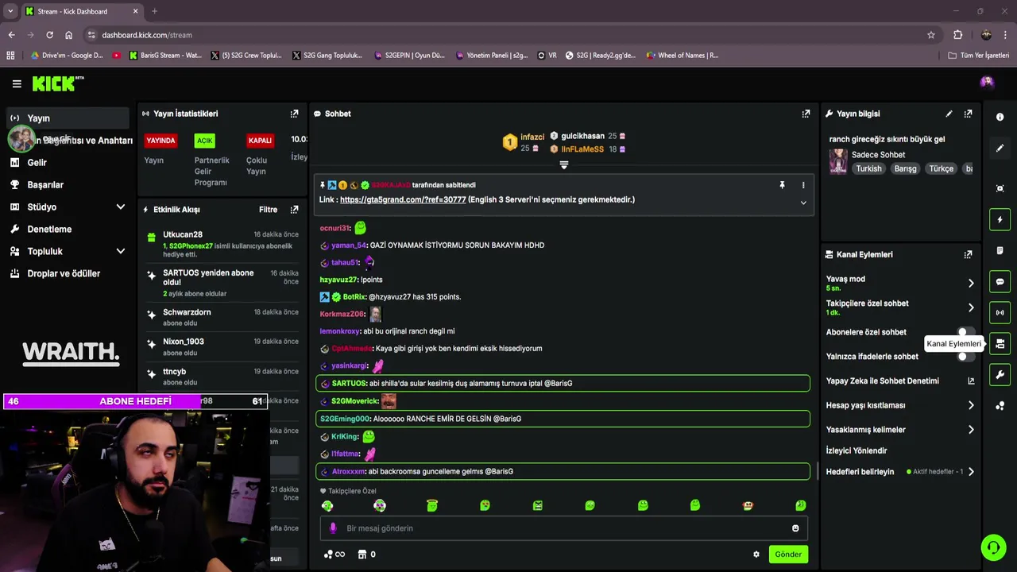The image size is (1017, 572).
Task: Toggle the chat bubble panel icon
Action: [x=1000, y=281]
